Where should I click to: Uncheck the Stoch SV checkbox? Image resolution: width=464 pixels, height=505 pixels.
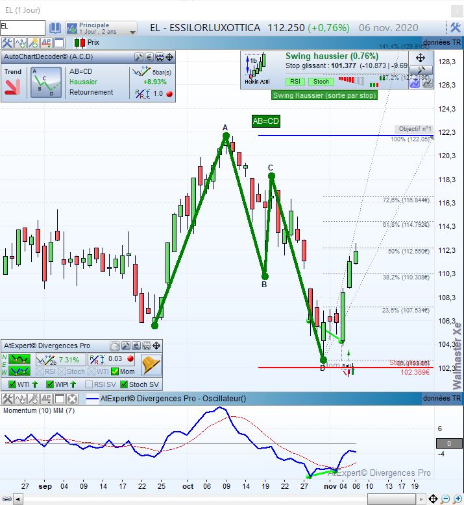tap(124, 384)
